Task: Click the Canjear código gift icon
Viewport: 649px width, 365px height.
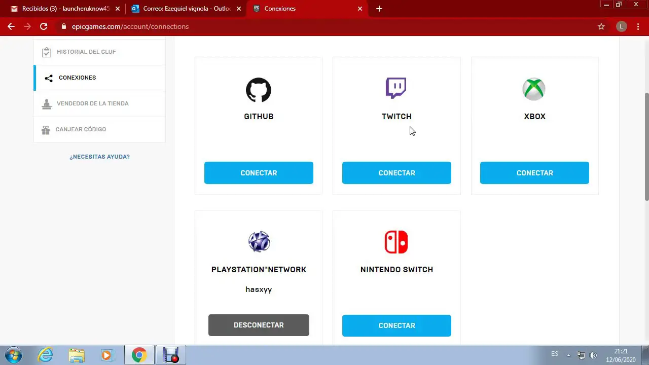Action: coord(46,130)
